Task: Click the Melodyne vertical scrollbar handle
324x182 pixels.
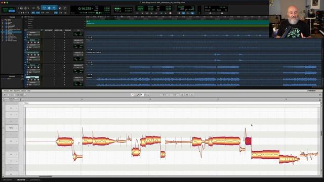Action: pyautogui.click(x=321, y=133)
